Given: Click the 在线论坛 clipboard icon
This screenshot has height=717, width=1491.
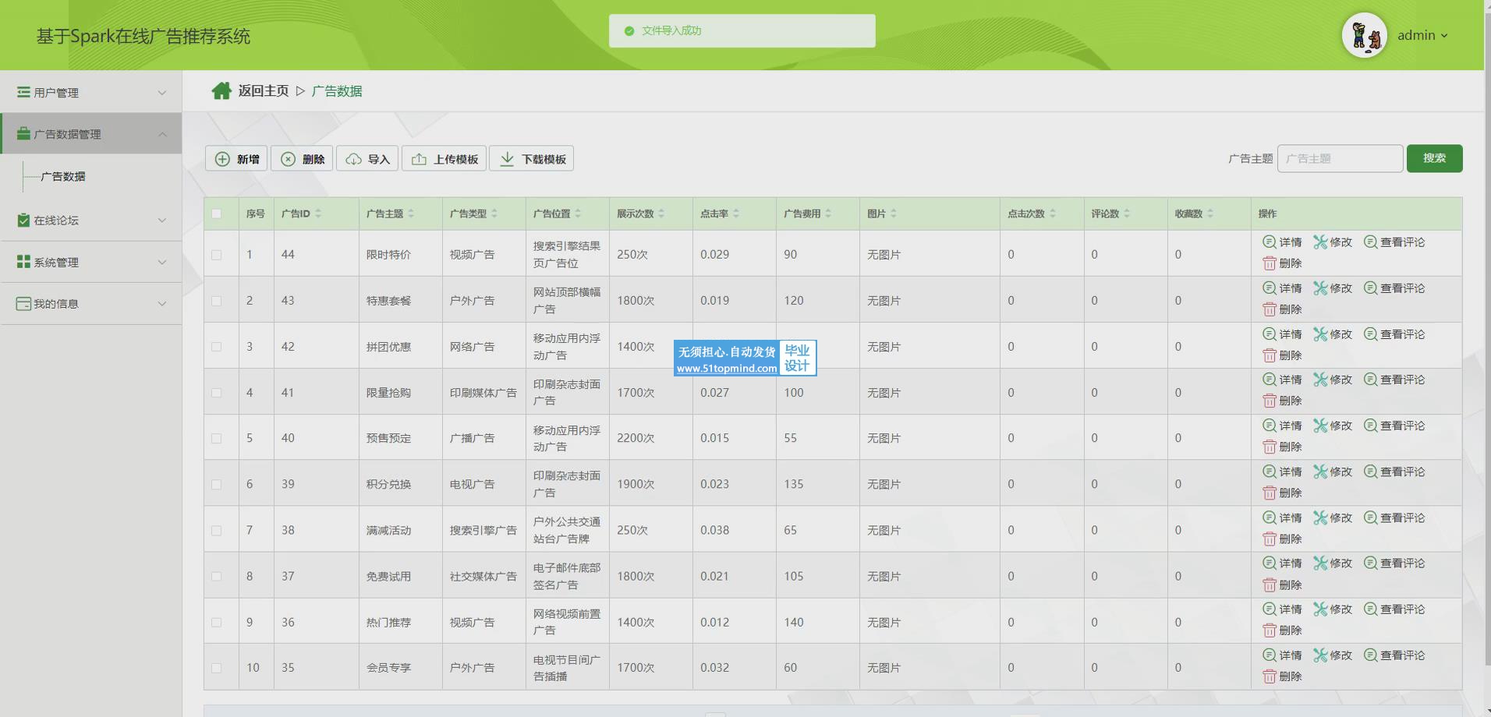Looking at the screenshot, I should click(24, 220).
